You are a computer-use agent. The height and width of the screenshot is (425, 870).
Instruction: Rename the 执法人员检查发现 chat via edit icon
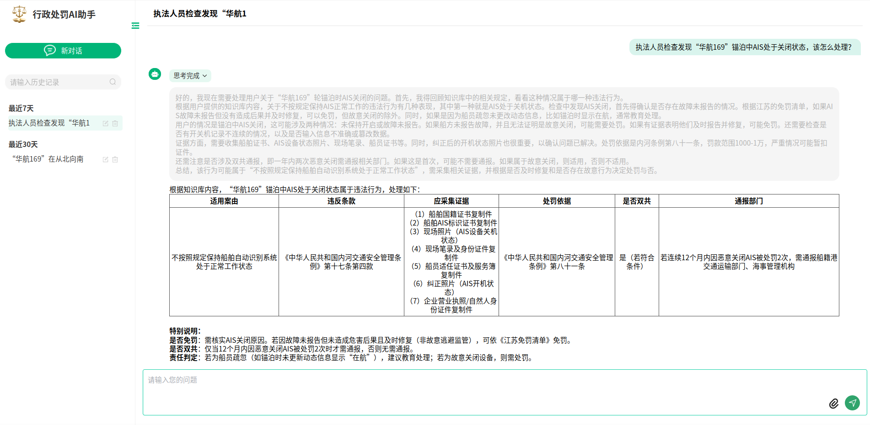click(106, 123)
